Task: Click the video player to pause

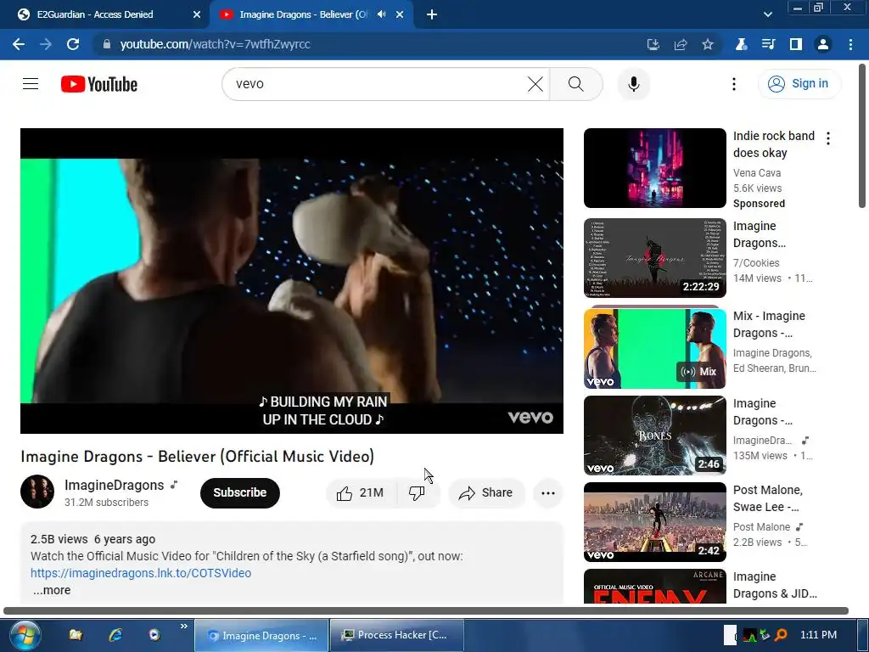Action: click(292, 280)
